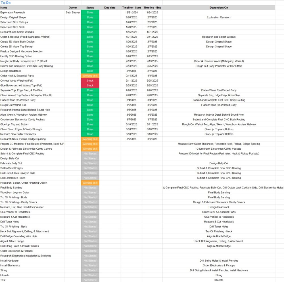
Task: Click end date 4/4/2025
Action: 152,76
